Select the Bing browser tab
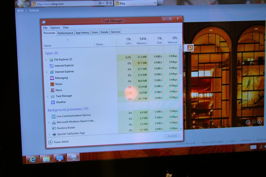This screenshot has width=266, height=177. [136, 3]
